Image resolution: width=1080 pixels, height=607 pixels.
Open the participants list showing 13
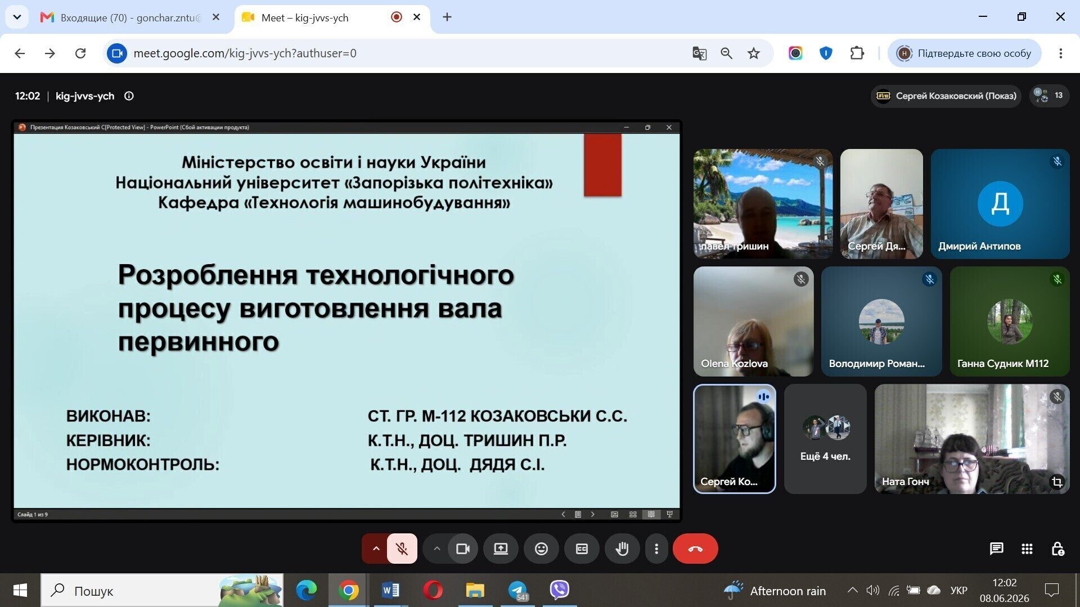click(1050, 96)
